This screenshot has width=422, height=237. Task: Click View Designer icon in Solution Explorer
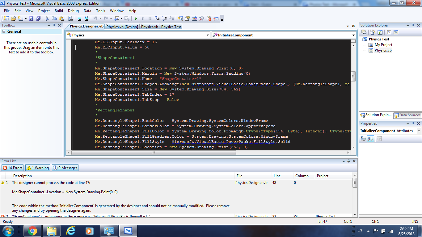pos(396,32)
